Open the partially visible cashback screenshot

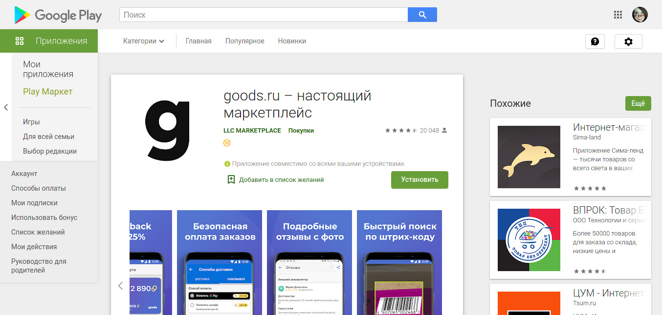pos(151,262)
